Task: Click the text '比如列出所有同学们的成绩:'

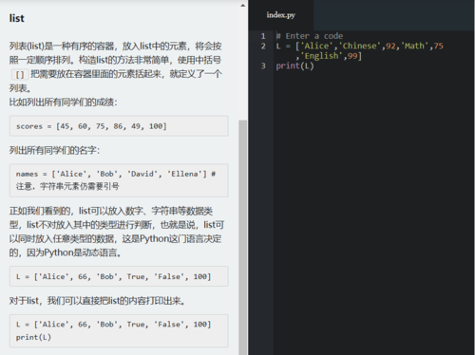Action: pos(64,103)
